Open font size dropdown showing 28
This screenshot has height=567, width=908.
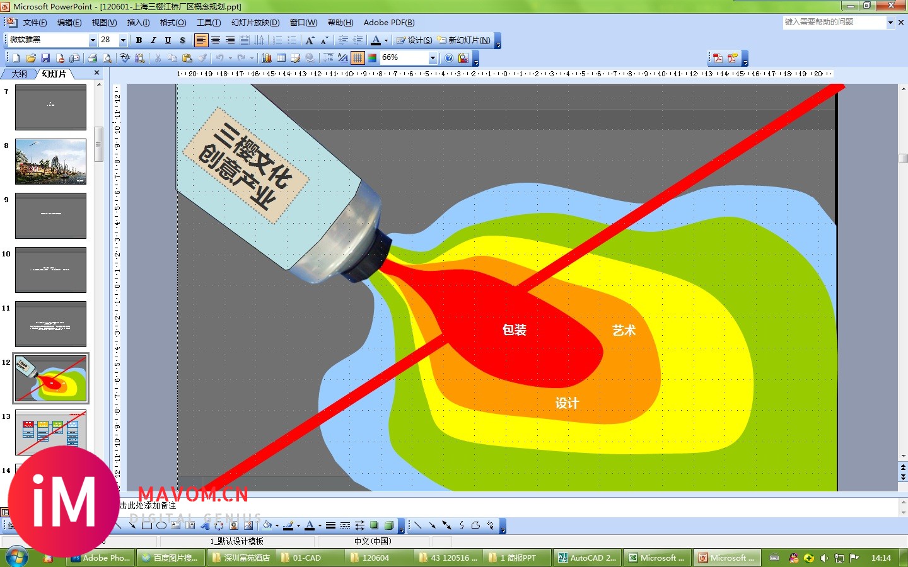coord(123,40)
